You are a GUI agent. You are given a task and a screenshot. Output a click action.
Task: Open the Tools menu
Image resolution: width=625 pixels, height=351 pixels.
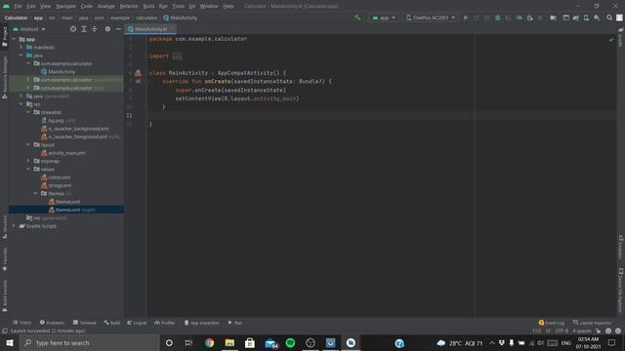pyautogui.click(x=178, y=6)
